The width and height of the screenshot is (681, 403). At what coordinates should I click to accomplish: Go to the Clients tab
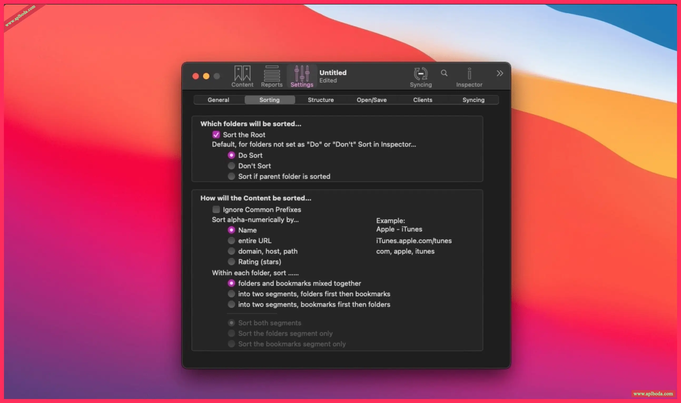[422, 100]
